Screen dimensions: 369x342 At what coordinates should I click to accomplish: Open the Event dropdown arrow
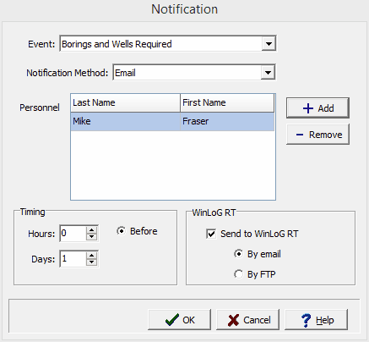click(x=269, y=44)
